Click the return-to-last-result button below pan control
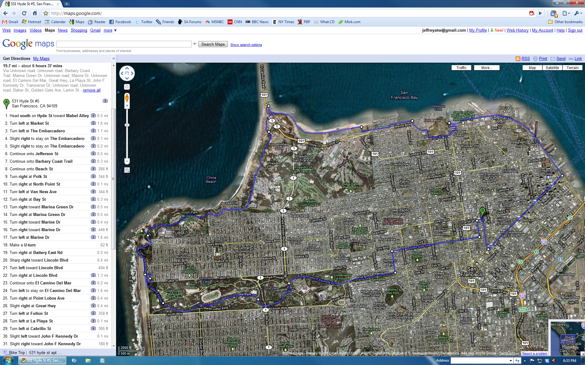Image resolution: width=585 pixels, height=365 pixels. tap(127, 87)
